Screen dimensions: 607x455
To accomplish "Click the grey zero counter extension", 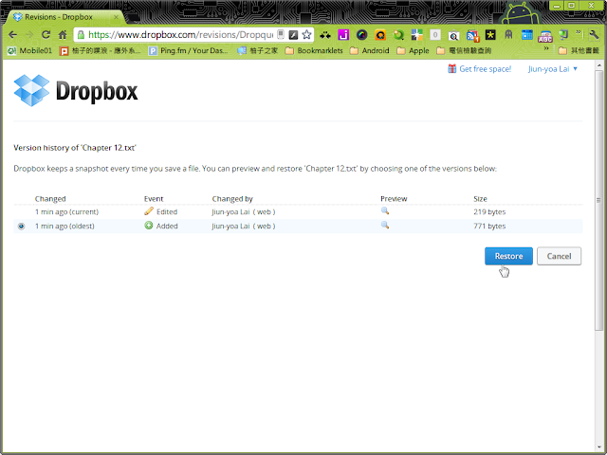I will tap(435, 35).
